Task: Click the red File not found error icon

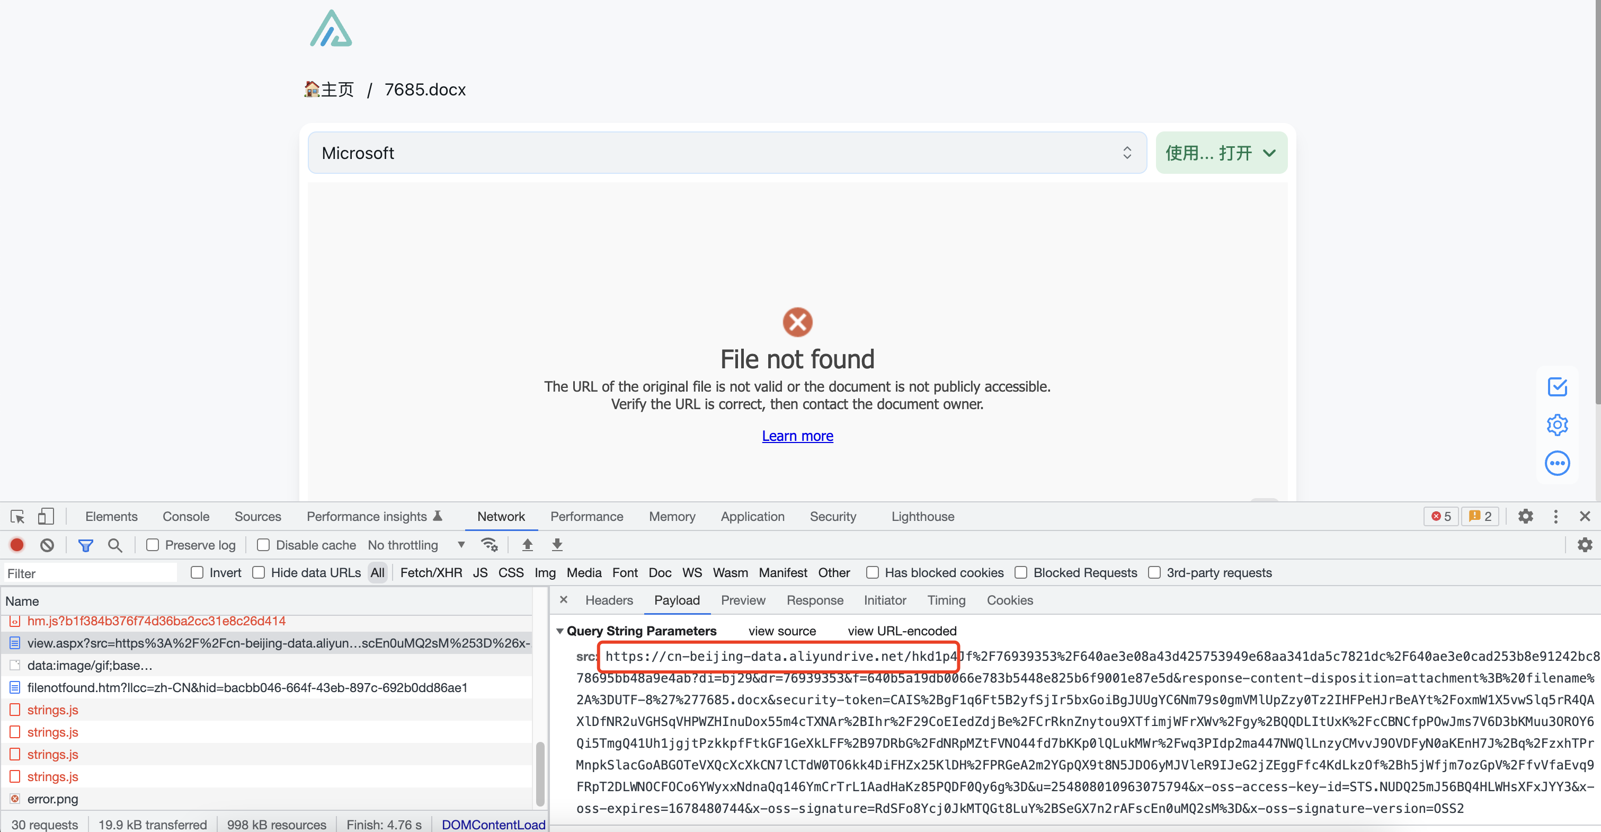Action: coord(797,322)
